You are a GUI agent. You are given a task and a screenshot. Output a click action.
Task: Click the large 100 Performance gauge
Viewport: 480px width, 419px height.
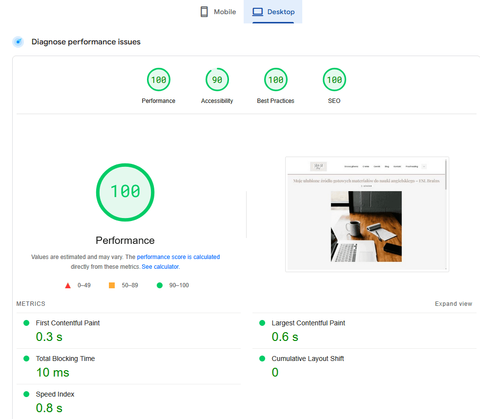tap(125, 192)
